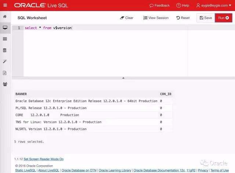This screenshot has height=173, width=235.
Task: Open the Privacy link
Action: 203,170
